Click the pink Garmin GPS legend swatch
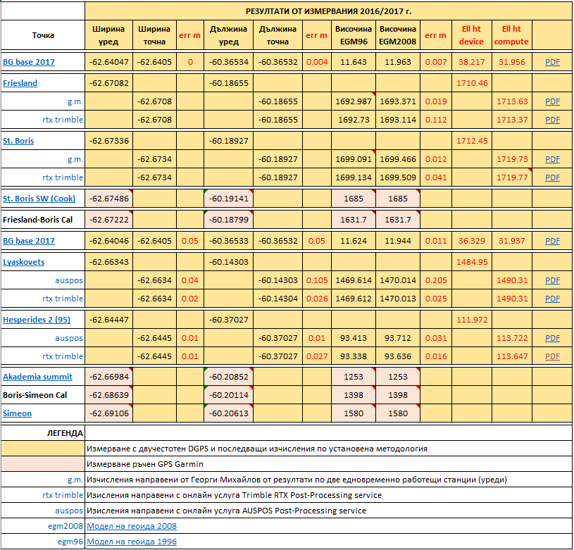574x550 pixels. coord(42,464)
